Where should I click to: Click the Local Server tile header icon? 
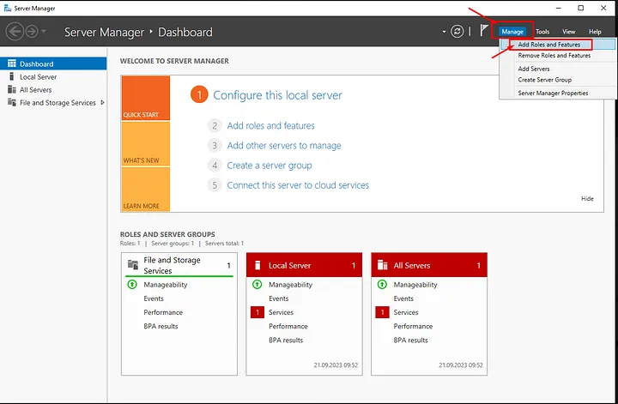coord(257,266)
